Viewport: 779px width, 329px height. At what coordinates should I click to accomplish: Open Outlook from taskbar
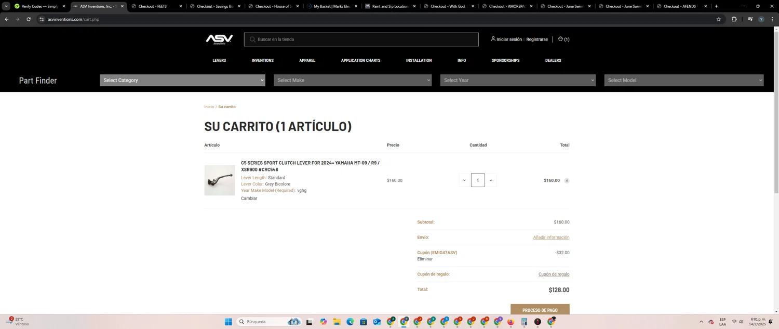click(x=377, y=322)
